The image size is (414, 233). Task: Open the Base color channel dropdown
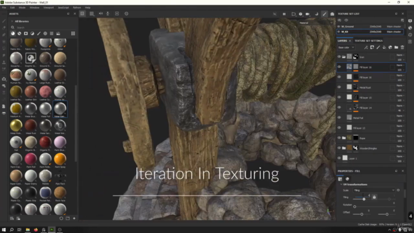(x=346, y=47)
